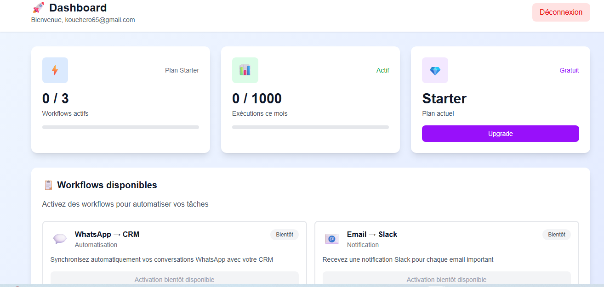Click the green Actif status label

pyautogui.click(x=382, y=70)
